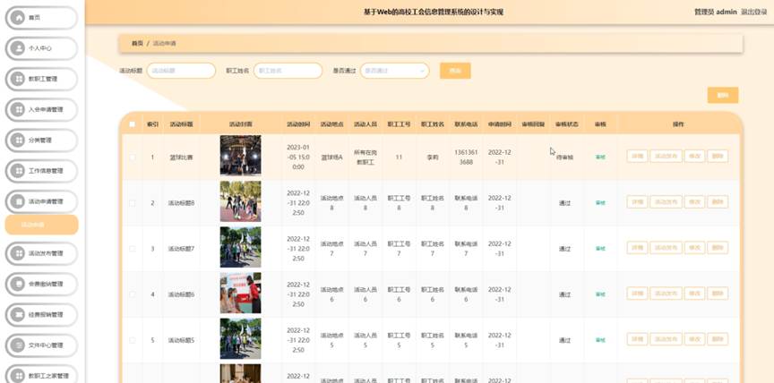The image size is (774, 383).
Task: Click the 查询 search button
Action: coord(455,71)
